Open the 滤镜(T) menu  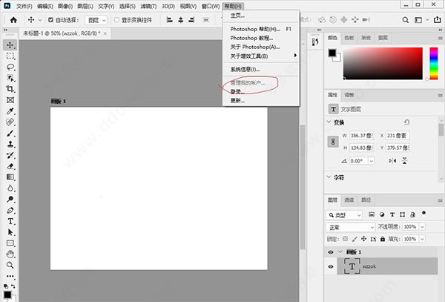[x=148, y=6]
